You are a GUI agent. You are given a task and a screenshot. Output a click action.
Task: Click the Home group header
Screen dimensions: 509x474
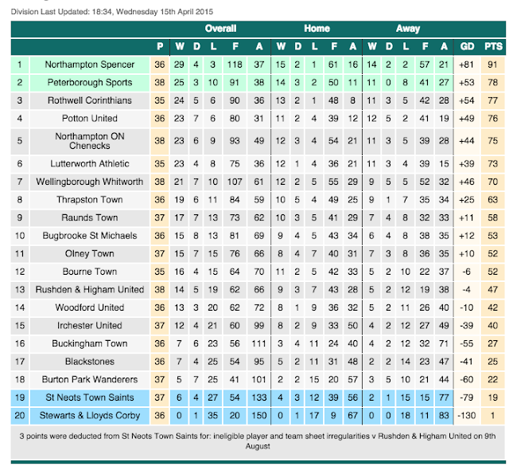pos(317,29)
